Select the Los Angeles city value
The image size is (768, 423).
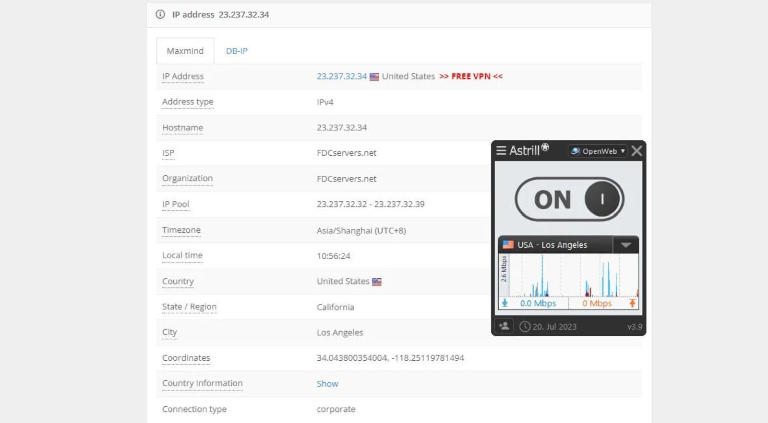[340, 332]
